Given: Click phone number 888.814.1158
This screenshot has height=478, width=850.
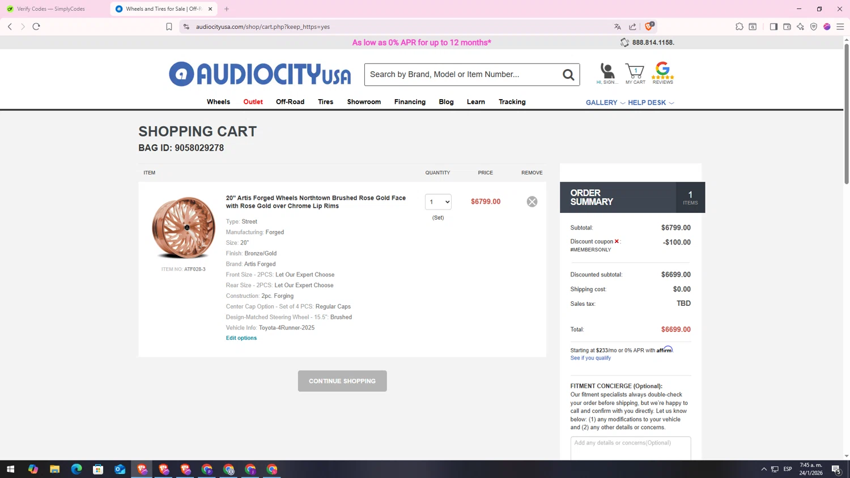Looking at the screenshot, I should click(x=653, y=42).
